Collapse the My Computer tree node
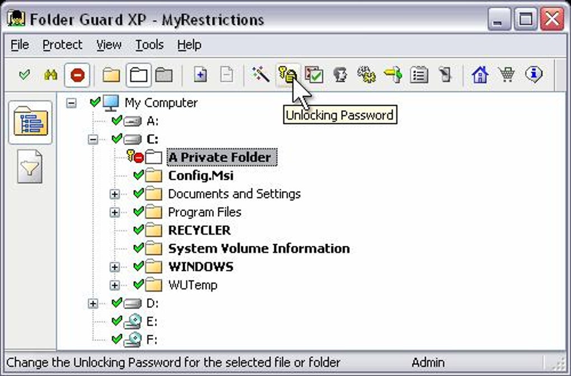The height and width of the screenshot is (376, 571). 72,103
